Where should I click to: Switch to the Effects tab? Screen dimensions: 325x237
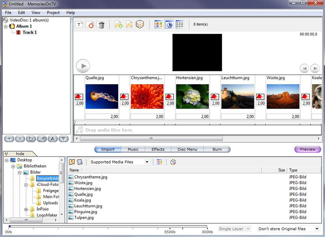tap(158, 149)
